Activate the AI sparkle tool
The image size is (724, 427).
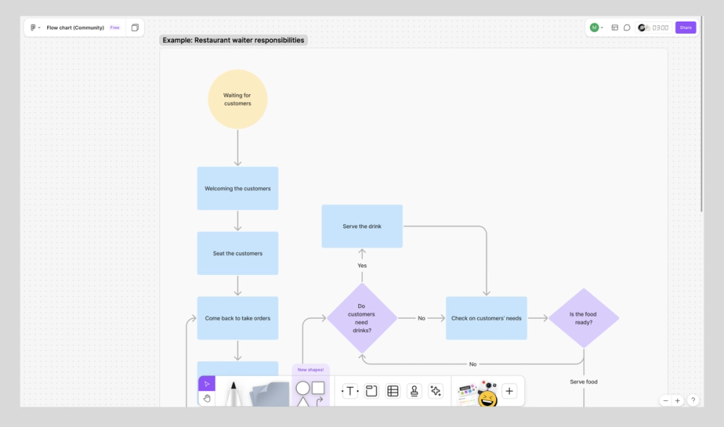pyautogui.click(x=435, y=391)
